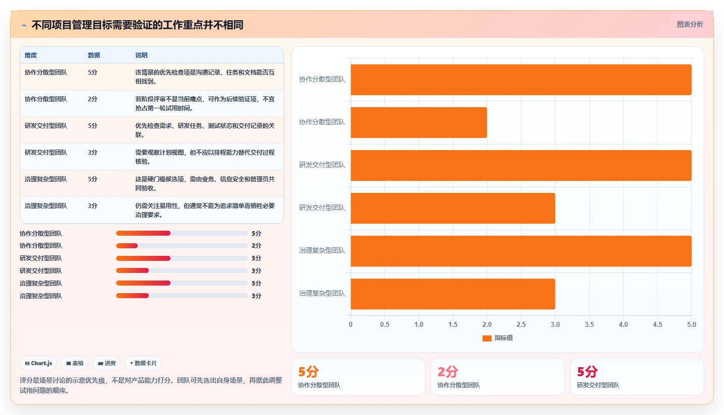Click the 研发交付型团队 progress bar showing 3分
The width and height of the screenshot is (724, 415).
click(x=182, y=270)
